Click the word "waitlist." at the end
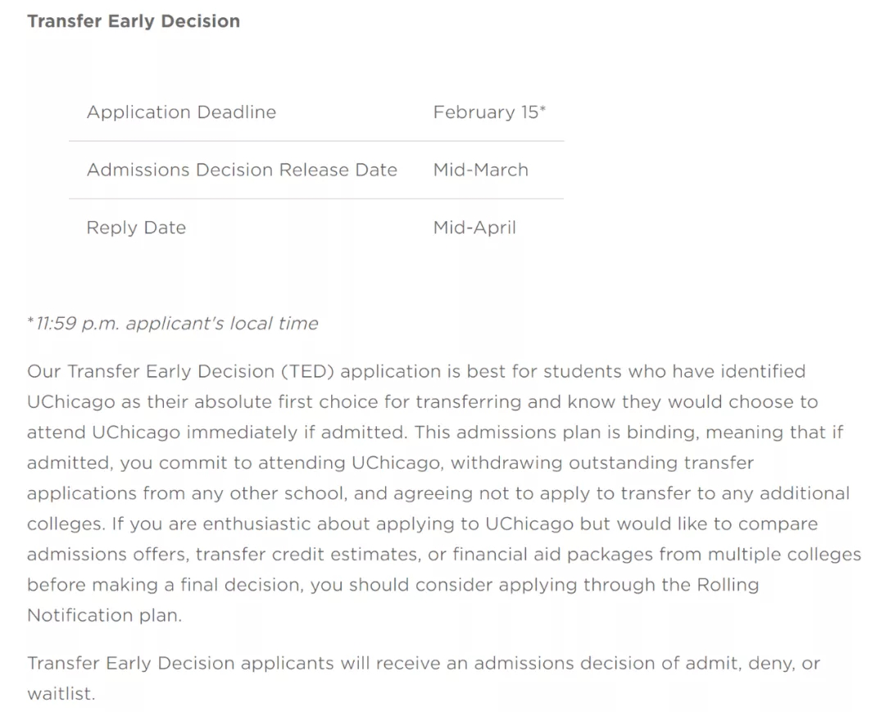 [x=61, y=693]
